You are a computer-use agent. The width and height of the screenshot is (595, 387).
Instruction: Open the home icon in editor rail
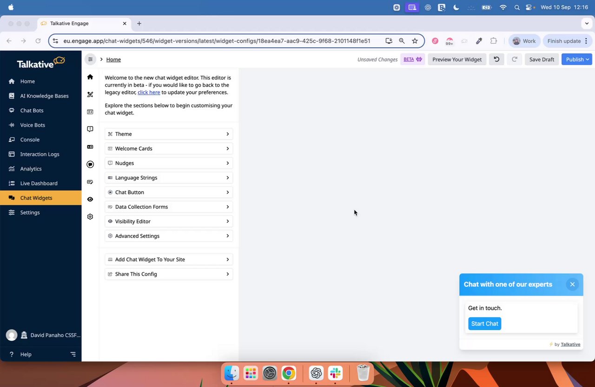pyautogui.click(x=90, y=77)
